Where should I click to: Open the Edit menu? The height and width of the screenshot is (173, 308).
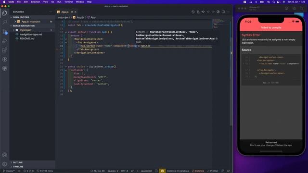(26, 2)
